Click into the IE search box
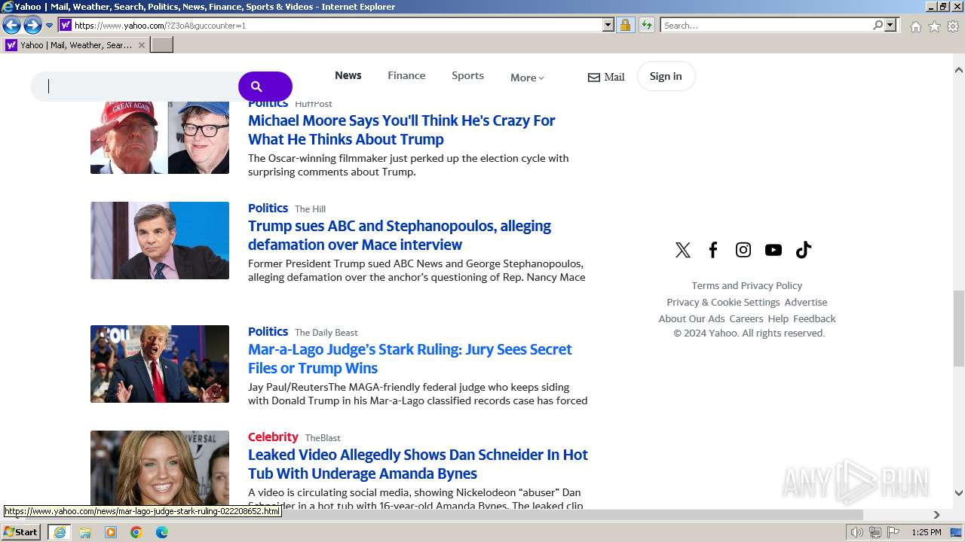 point(765,26)
